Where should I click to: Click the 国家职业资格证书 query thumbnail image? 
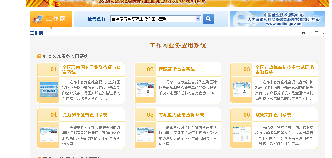(49, 89)
